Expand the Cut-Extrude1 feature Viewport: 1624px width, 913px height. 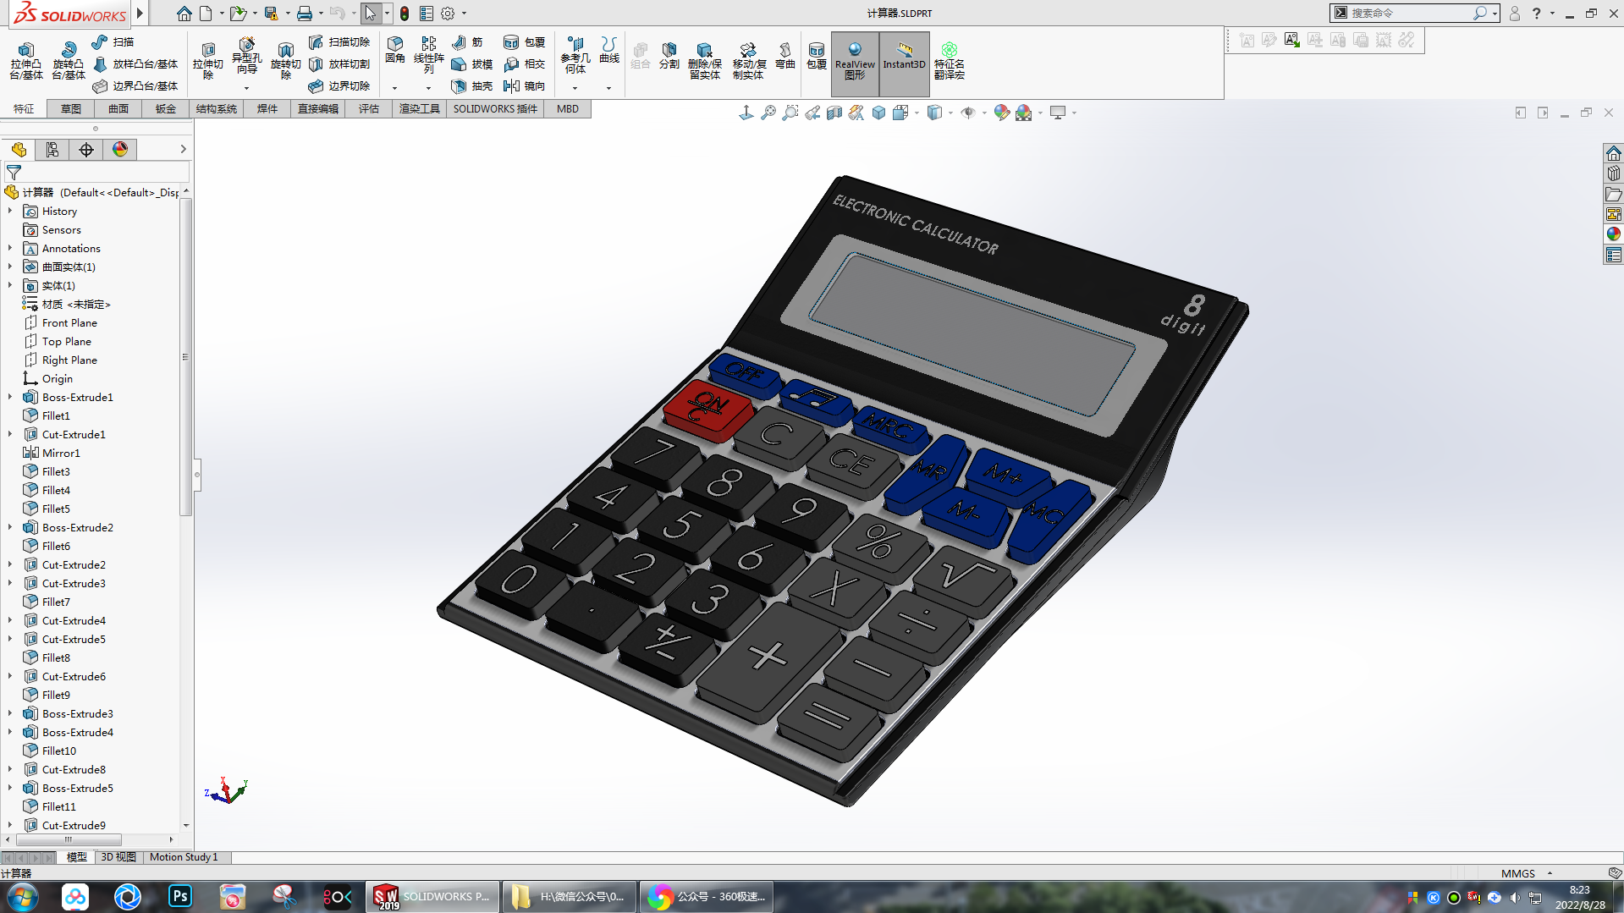10,434
